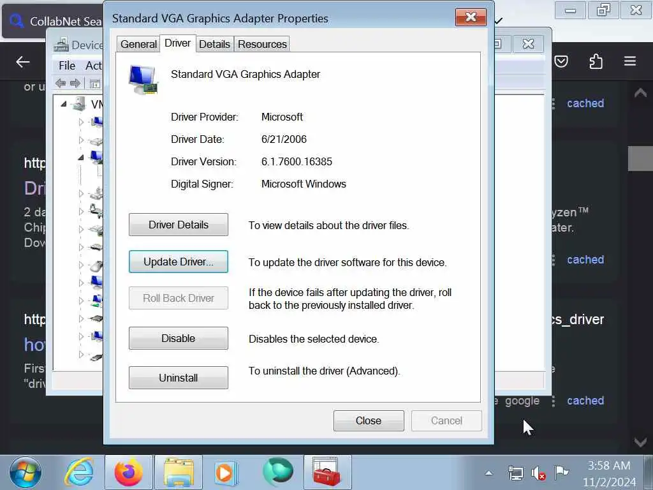The width and height of the screenshot is (653, 490).
Task: Switch to the General tab
Action: tap(138, 44)
